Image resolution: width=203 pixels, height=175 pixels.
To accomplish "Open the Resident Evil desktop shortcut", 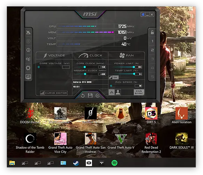I will [91, 115].
